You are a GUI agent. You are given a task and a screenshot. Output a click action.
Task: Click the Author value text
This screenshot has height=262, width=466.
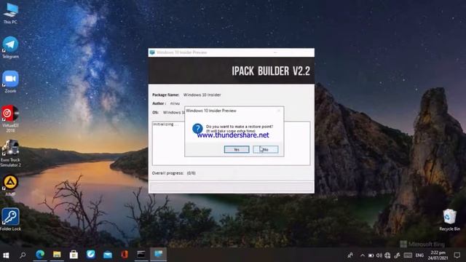tap(175, 103)
